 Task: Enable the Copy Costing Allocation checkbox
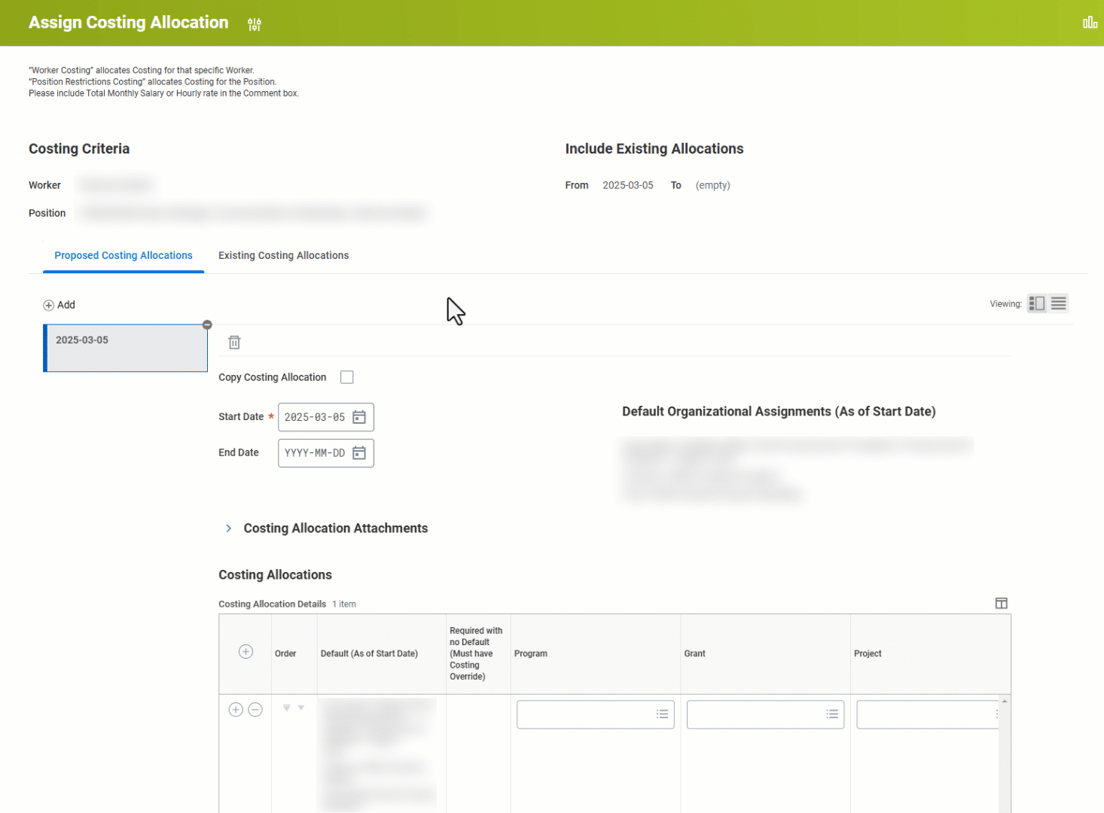[x=346, y=376]
